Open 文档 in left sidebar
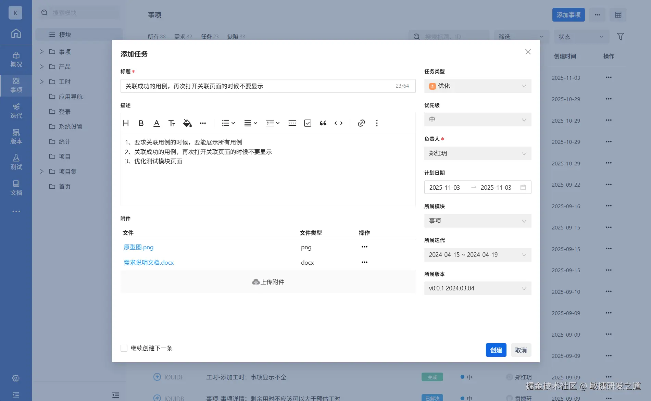This screenshot has width=651, height=401. tap(16, 188)
